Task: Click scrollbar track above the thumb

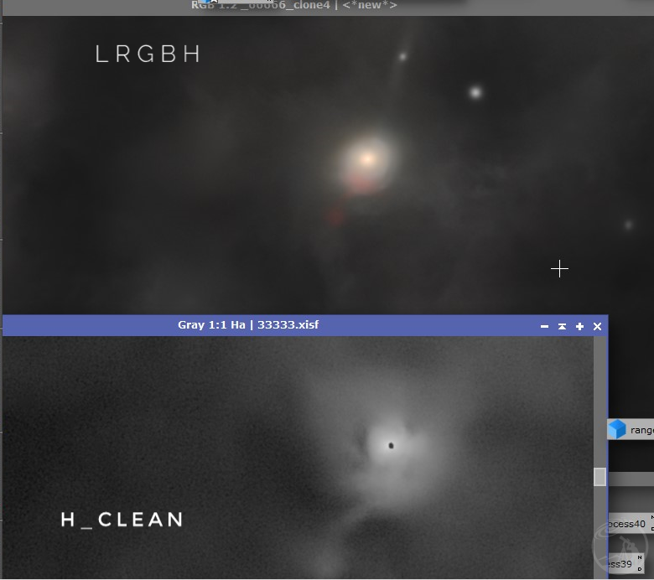Action: (x=599, y=401)
